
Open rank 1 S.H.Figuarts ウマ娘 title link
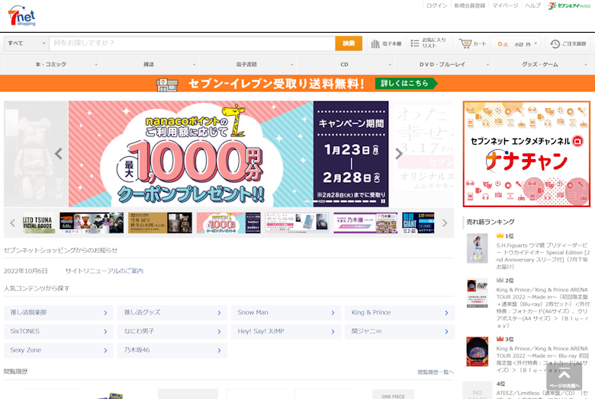pyautogui.click(x=543, y=256)
